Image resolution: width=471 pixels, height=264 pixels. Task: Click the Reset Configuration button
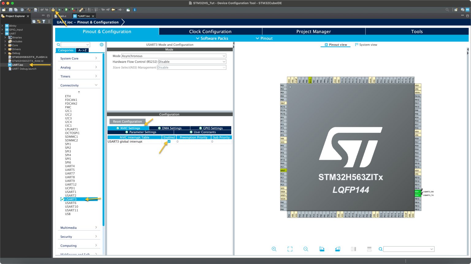coord(127,121)
